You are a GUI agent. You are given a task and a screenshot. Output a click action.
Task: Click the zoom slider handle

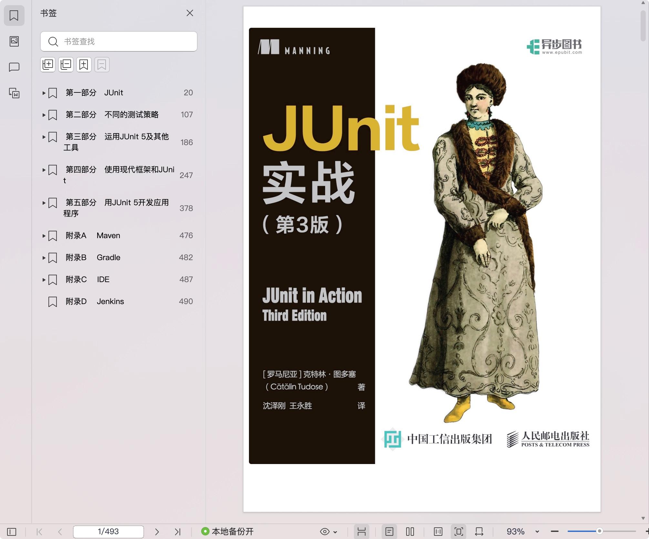click(600, 531)
